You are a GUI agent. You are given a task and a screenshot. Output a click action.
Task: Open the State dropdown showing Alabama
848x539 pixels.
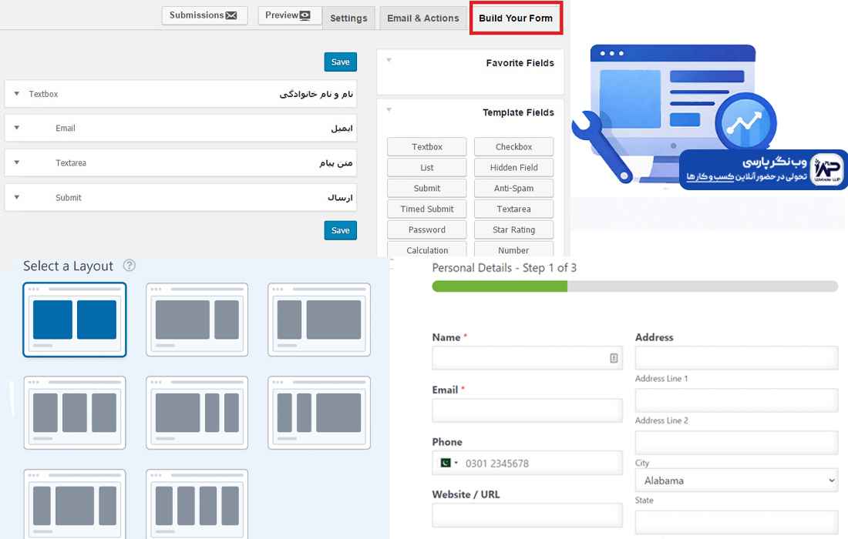[735, 480]
